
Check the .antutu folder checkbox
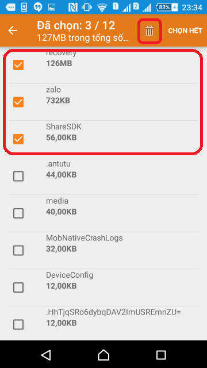[18, 177]
